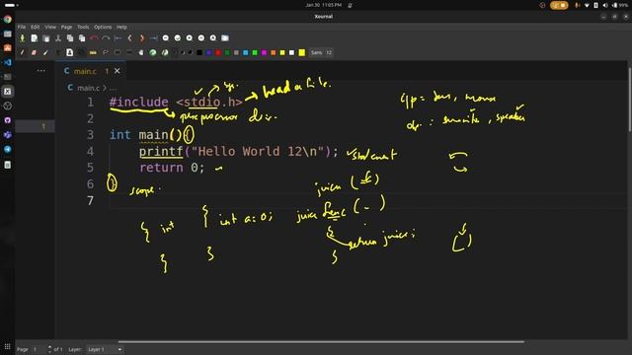
Task: Click the page number stepper arrows
Action: (x=49, y=349)
